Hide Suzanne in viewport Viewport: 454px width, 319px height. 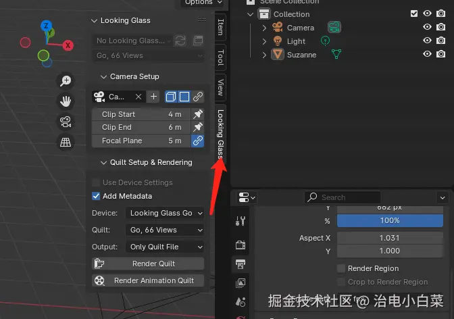pyautogui.click(x=427, y=54)
